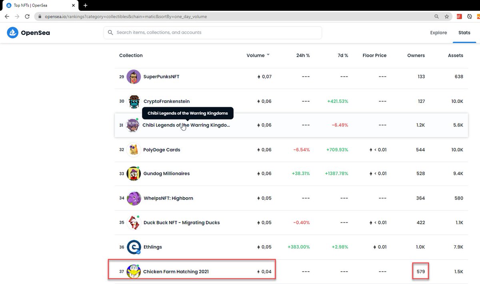The image size is (480, 284).
Task: Click the Owners column header
Action: (x=416, y=56)
